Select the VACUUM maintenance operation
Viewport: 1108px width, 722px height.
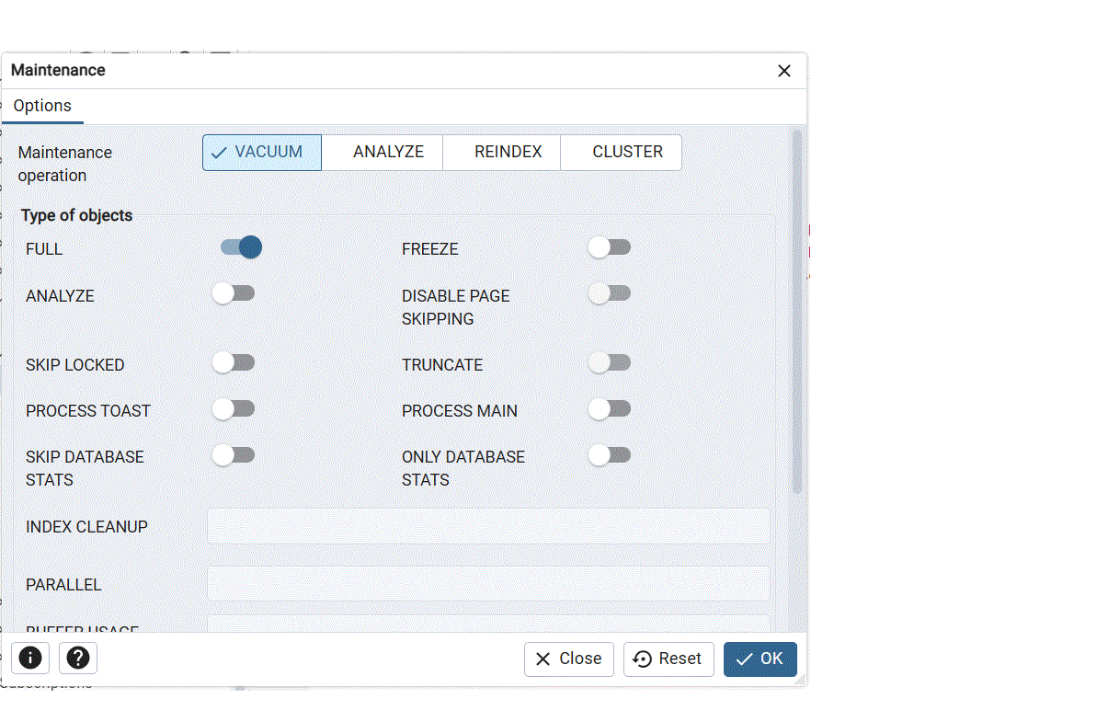tap(262, 153)
